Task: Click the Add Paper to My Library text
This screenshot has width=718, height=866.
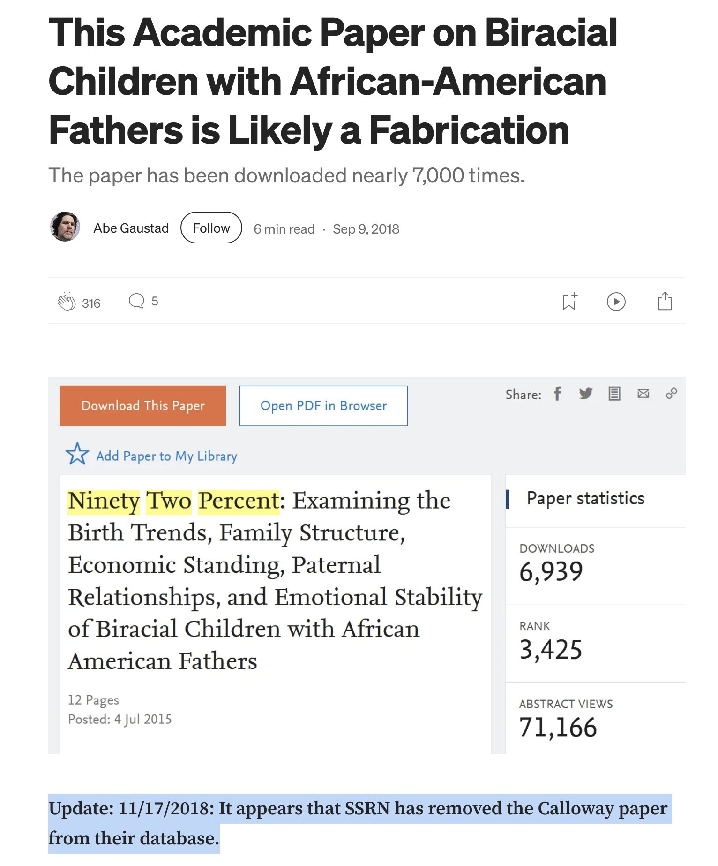Action: [166, 456]
